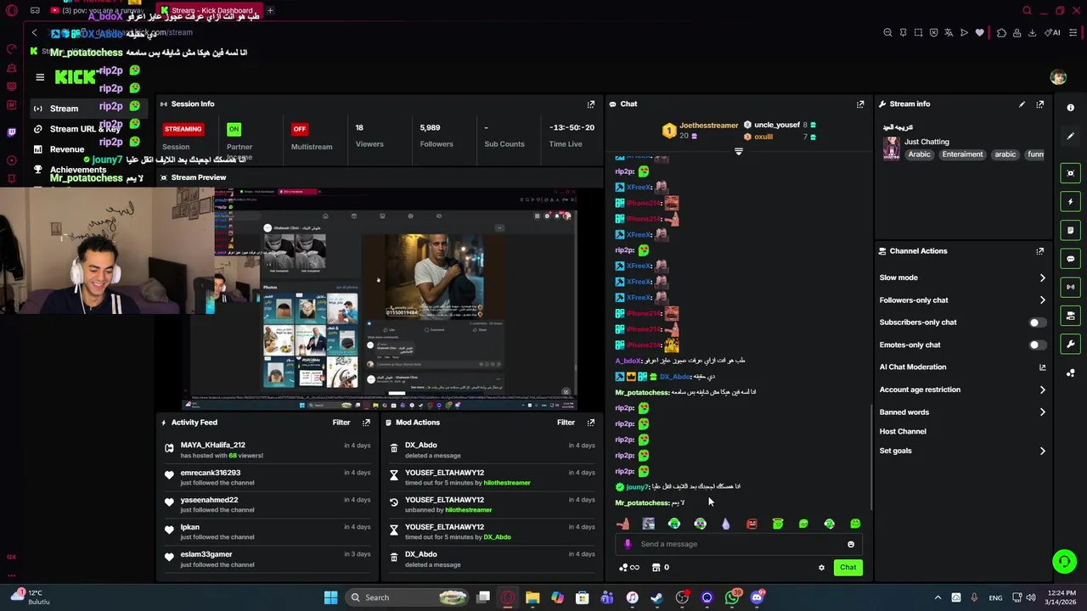1087x611 pixels.
Task: Open the emoji picker in message box
Action: point(851,545)
